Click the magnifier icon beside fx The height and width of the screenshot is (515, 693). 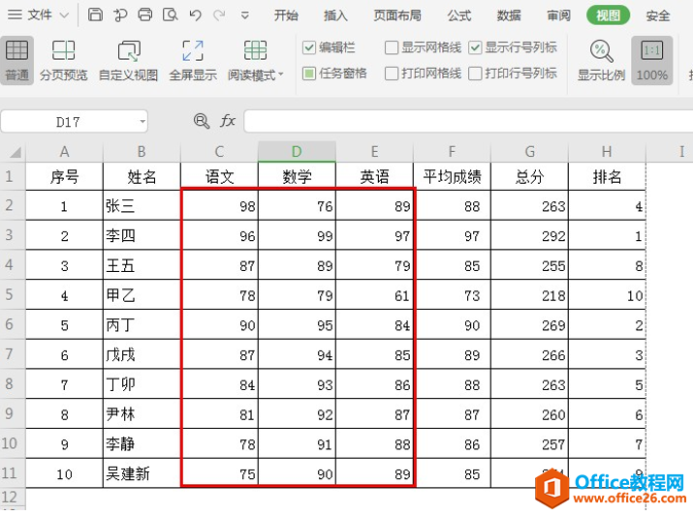coord(202,120)
